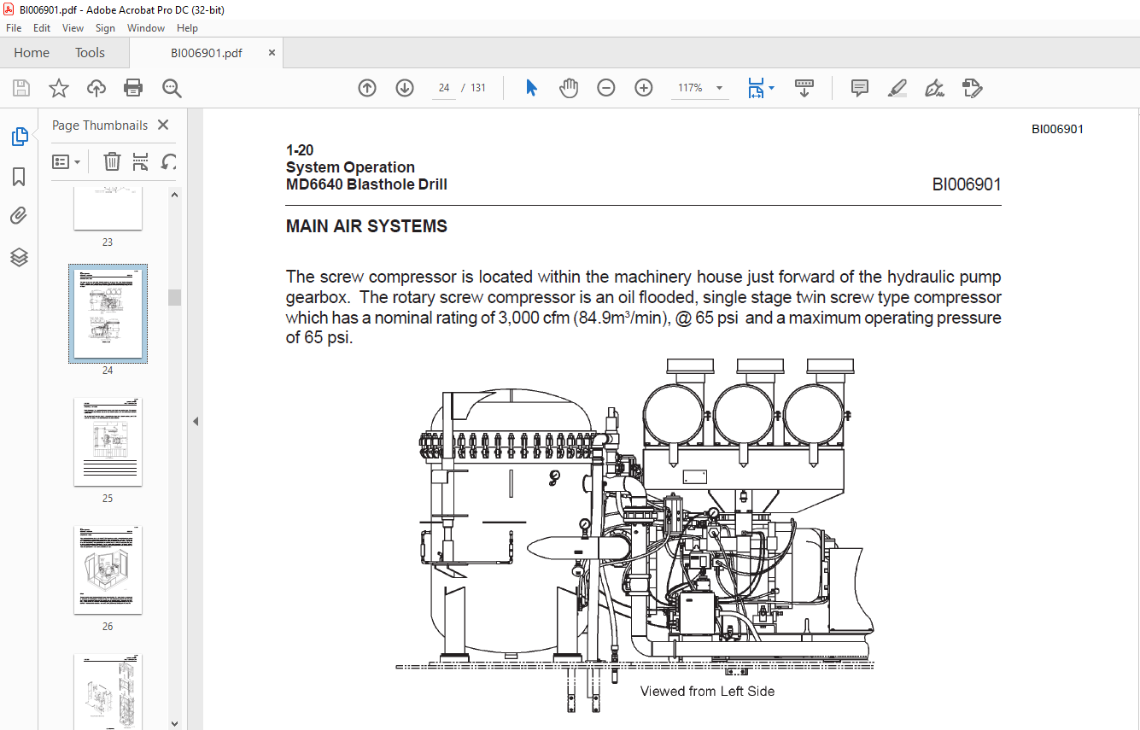Switch to the Tools tab
The width and height of the screenshot is (1140, 730).
pyautogui.click(x=90, y=53)
